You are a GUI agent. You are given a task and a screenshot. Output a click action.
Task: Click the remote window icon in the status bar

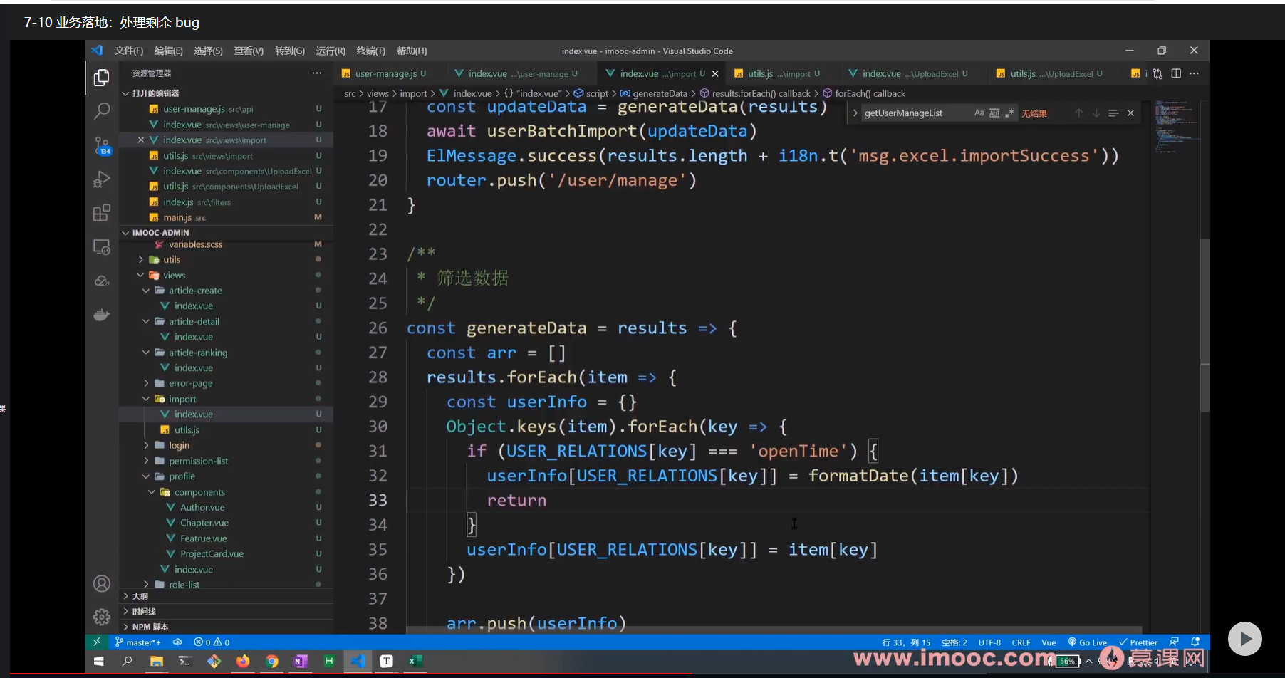click(97, 642)
